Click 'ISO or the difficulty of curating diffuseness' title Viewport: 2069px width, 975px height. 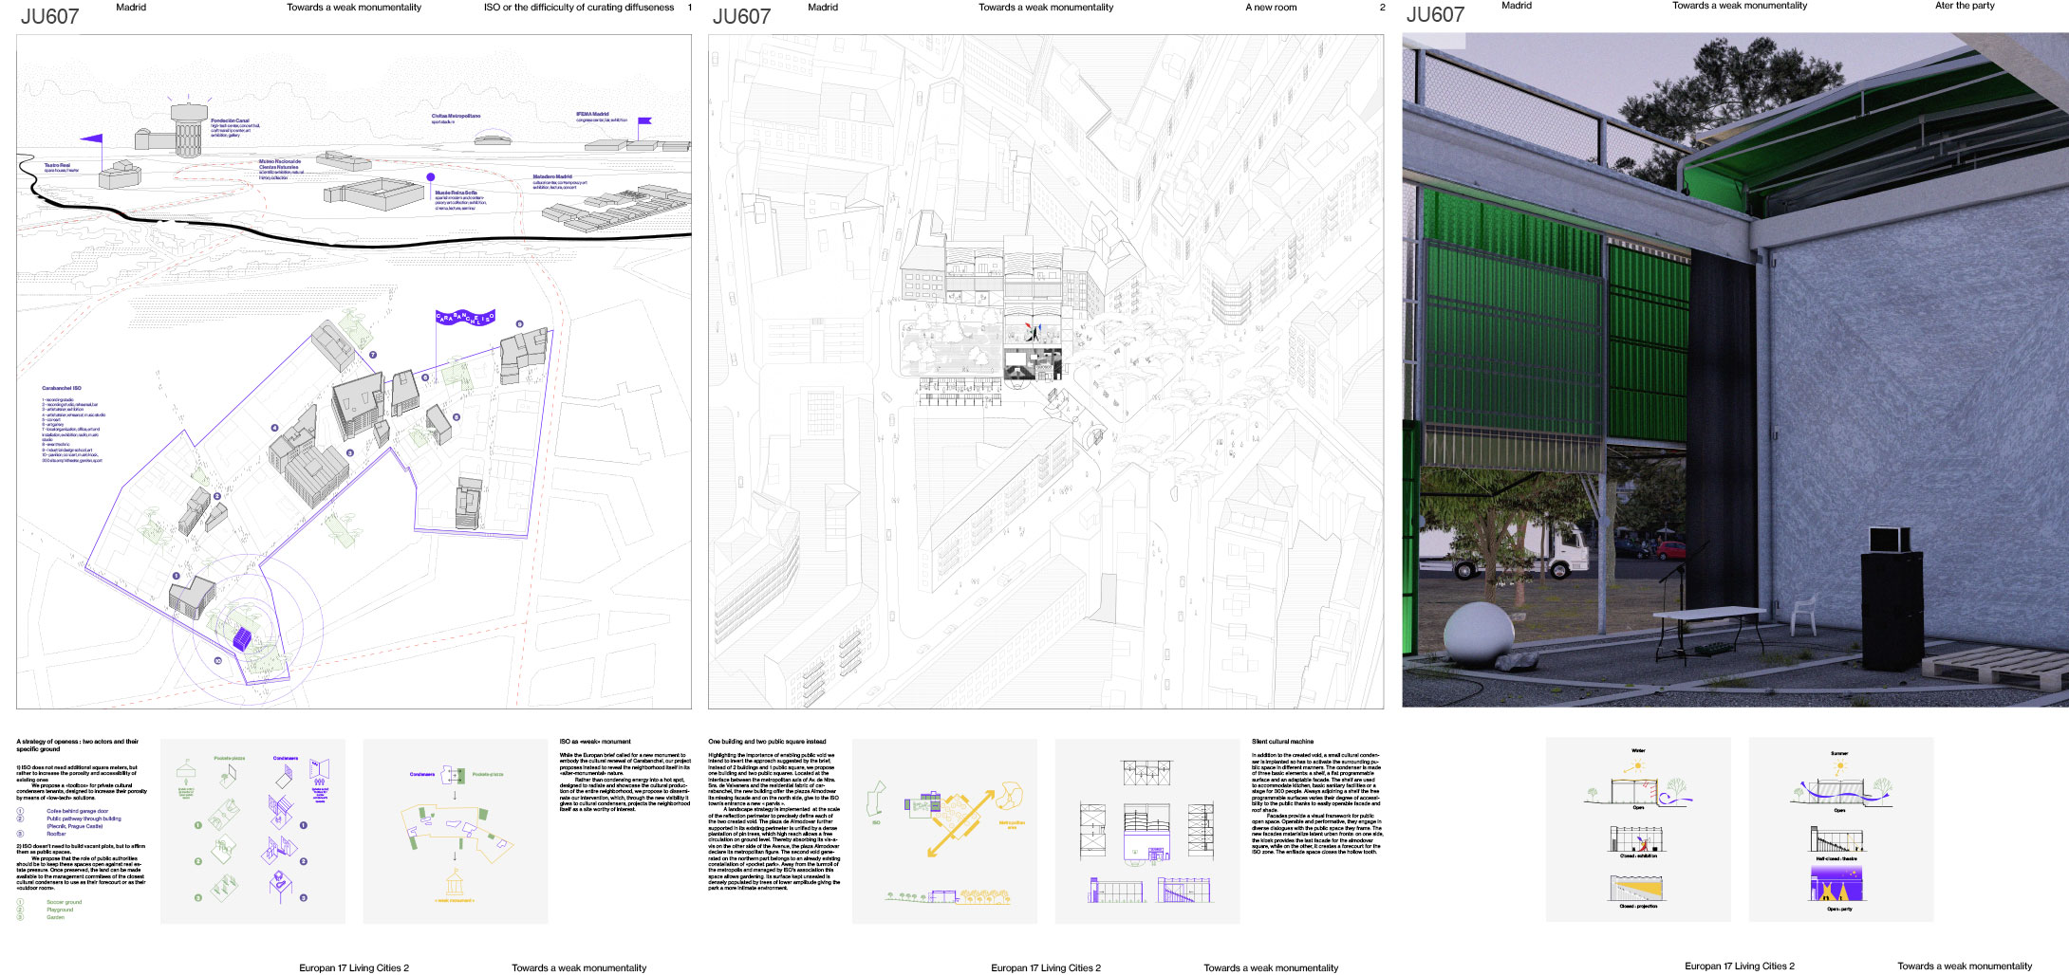[579, 8]
